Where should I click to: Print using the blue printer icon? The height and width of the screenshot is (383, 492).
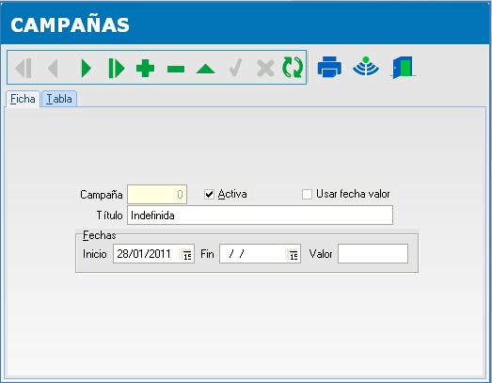[x=329, y=67]
